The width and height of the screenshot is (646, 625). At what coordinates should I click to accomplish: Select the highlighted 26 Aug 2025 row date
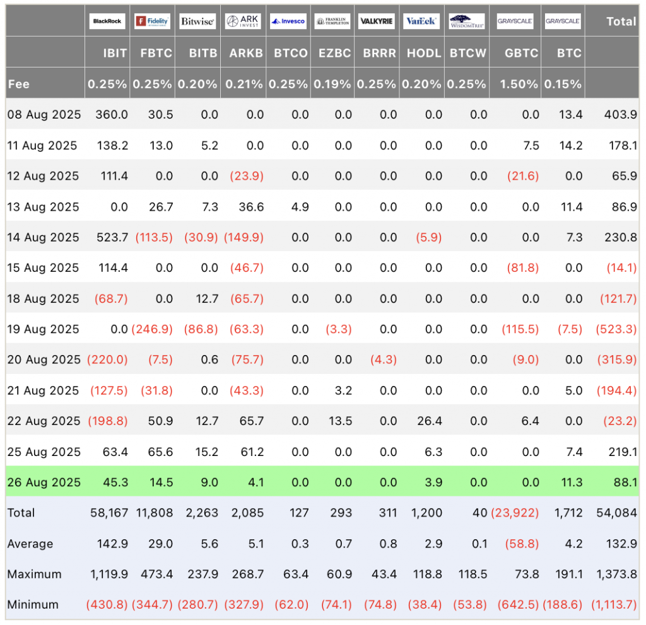tap(44, 482)
